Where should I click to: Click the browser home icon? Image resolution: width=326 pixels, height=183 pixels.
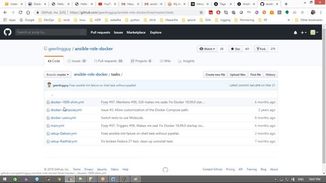click(x=28, y=12)
